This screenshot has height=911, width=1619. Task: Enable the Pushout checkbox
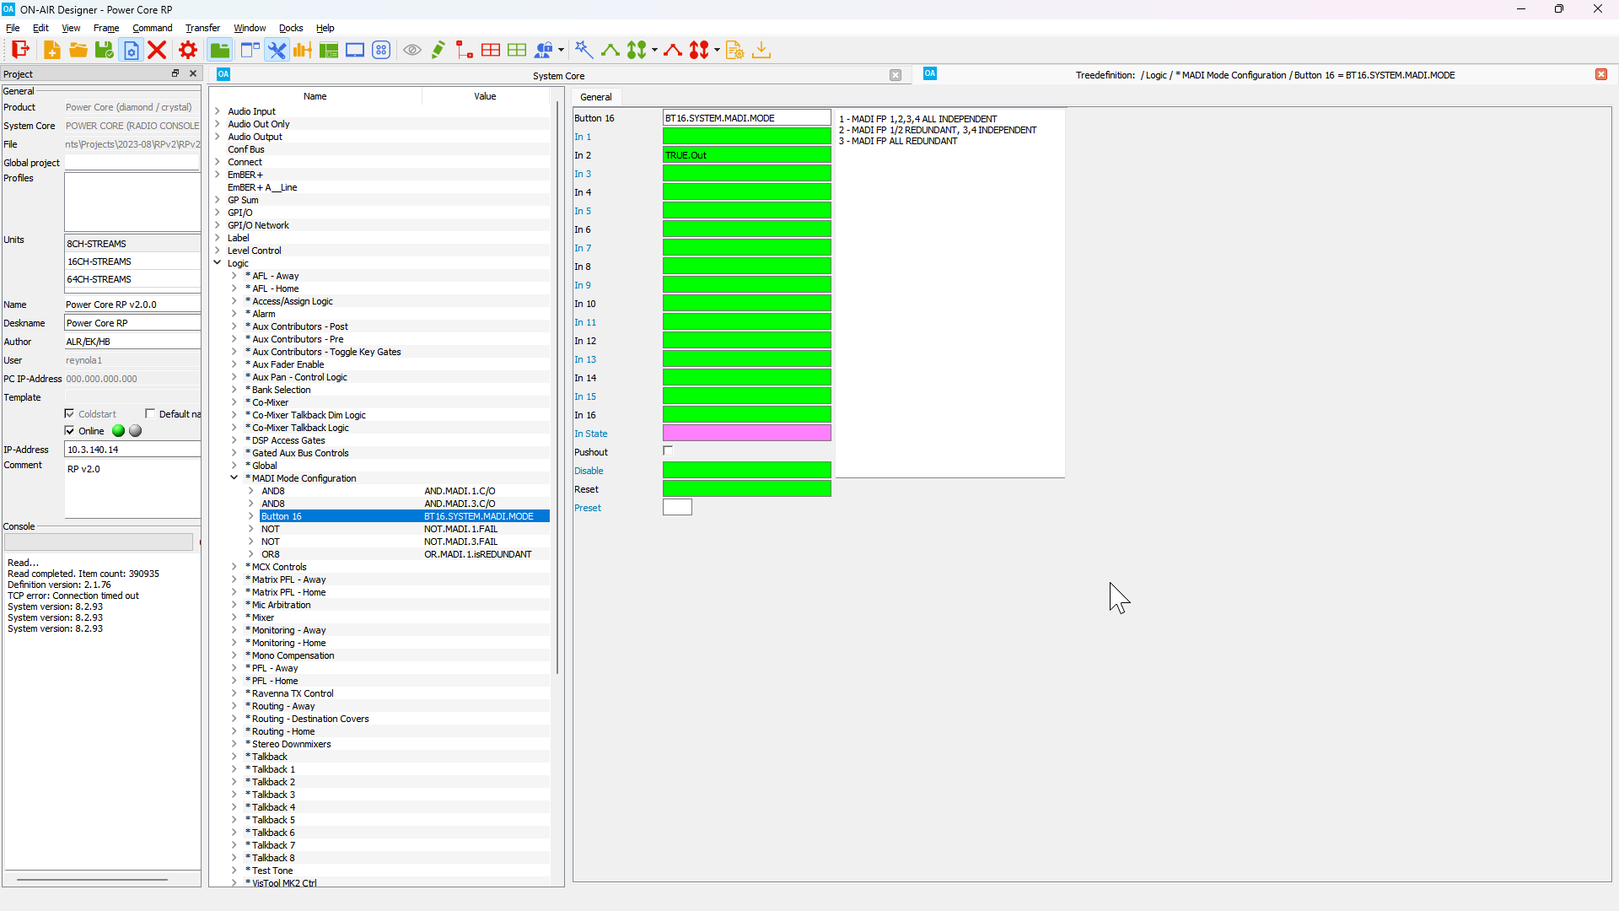[x=668, y=451]
